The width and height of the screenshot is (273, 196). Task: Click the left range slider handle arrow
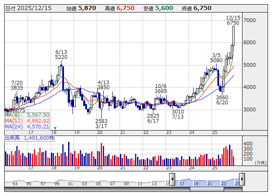[172, 179]
